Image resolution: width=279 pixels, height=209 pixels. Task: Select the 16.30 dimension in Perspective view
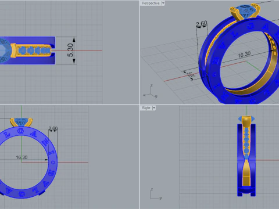pyautogui.click(x=244, y=55)
